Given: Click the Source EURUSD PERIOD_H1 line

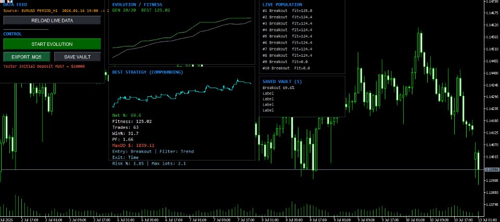Looking at the screenshot, I should pyautogui.click(x=56, y=10).
